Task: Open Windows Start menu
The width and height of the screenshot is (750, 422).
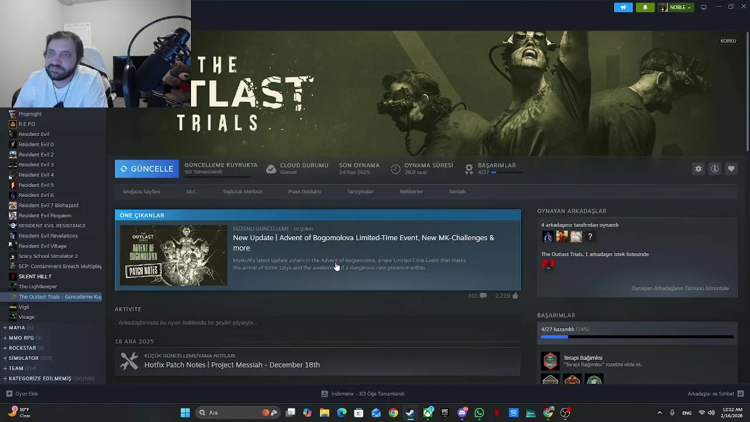Action: pyautogui.click(x=185, y=413)
